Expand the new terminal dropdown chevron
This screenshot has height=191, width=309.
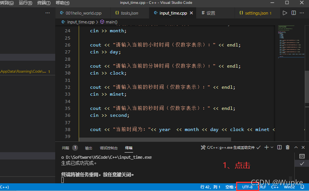click(272, 148)
